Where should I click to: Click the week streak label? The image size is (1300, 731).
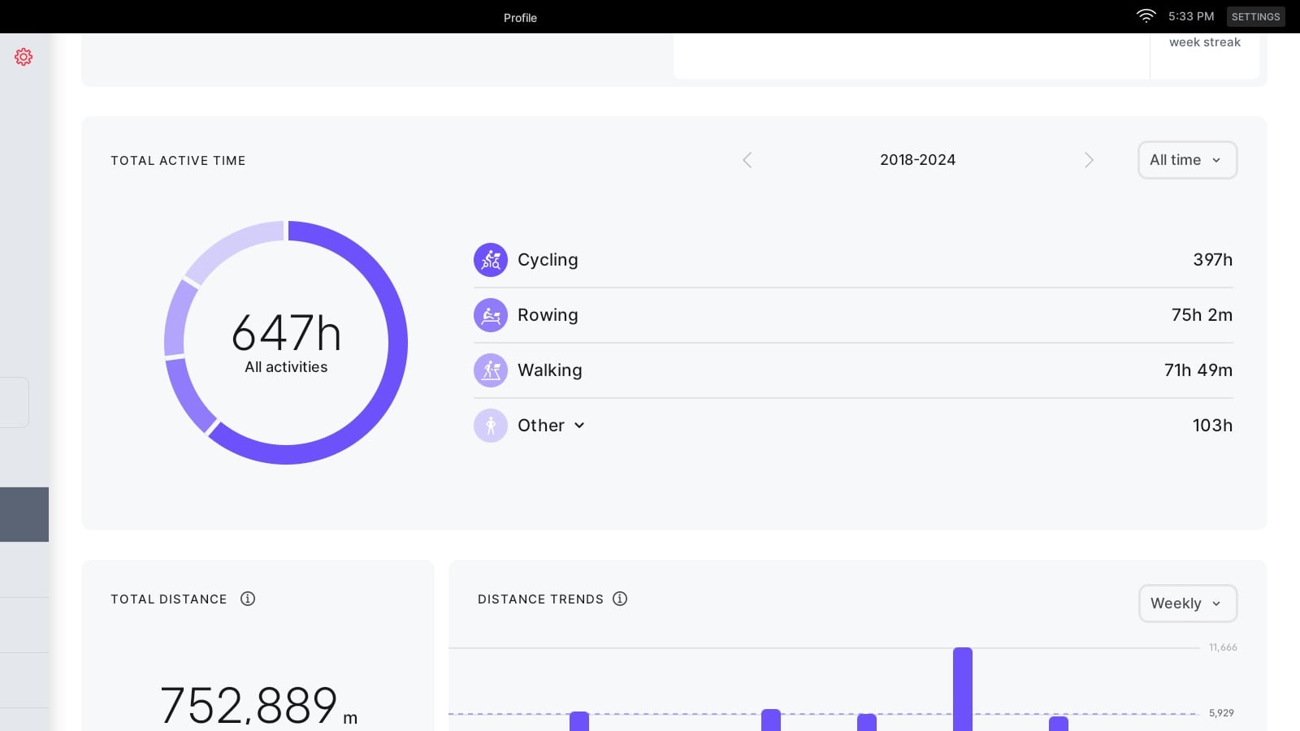pyautogui.click(x=1205, y=42)
